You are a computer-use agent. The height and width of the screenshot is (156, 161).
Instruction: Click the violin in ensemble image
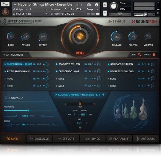pos(118,112)
